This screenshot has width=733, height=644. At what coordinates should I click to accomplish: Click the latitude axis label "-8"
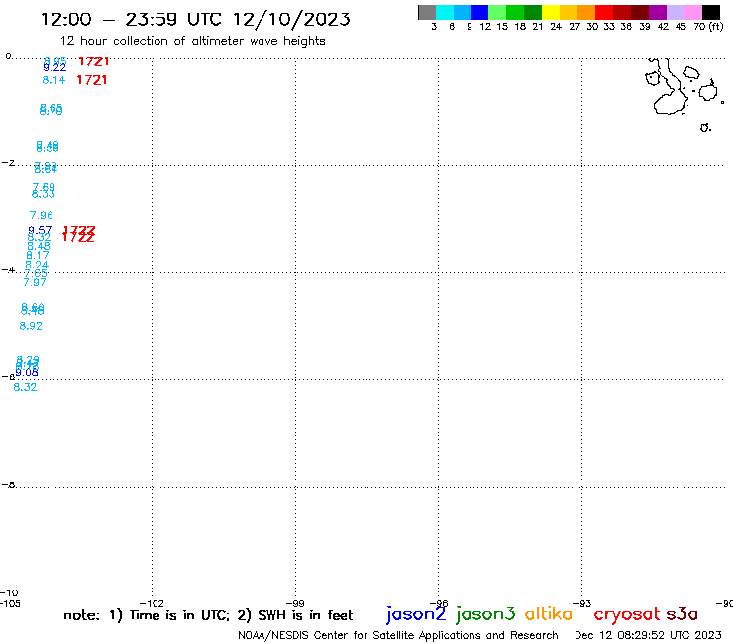(x=8, y=485)
